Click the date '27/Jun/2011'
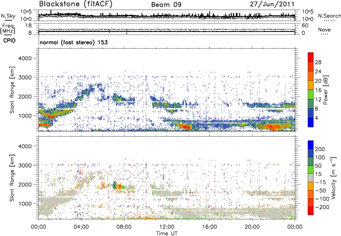Viewport: 341px width, 236px height. click(272, 4)
